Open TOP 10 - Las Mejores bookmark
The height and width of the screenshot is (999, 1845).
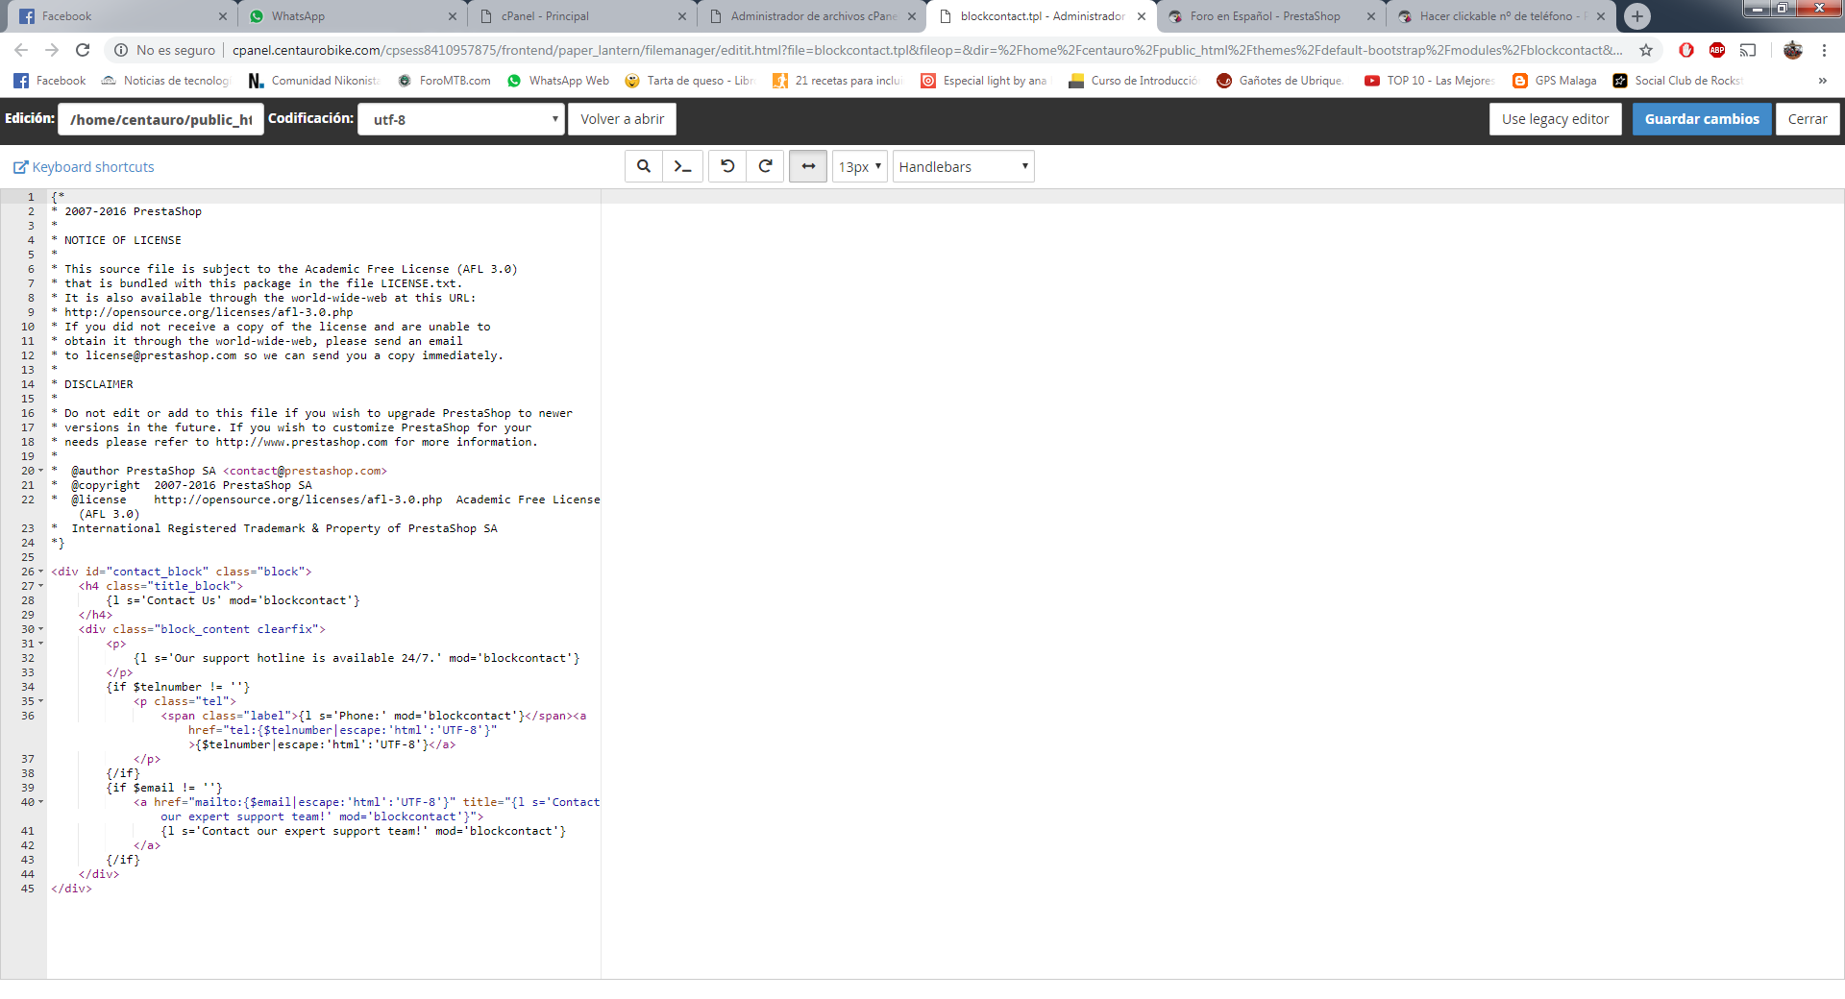coord(1430,81)
